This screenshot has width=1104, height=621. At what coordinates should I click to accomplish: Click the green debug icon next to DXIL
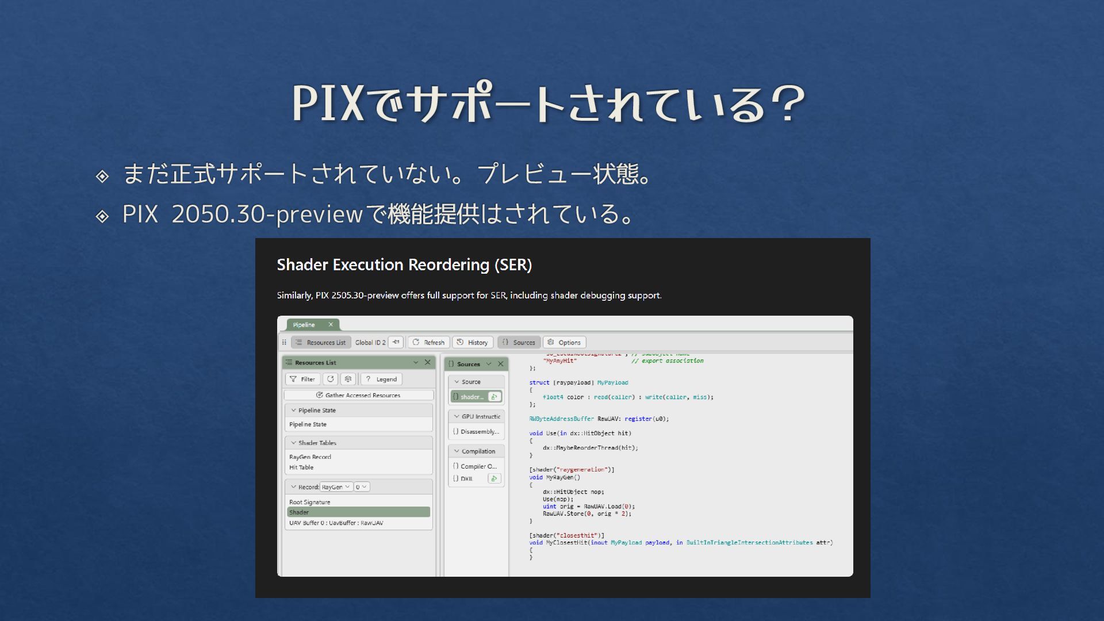[494, 478]
